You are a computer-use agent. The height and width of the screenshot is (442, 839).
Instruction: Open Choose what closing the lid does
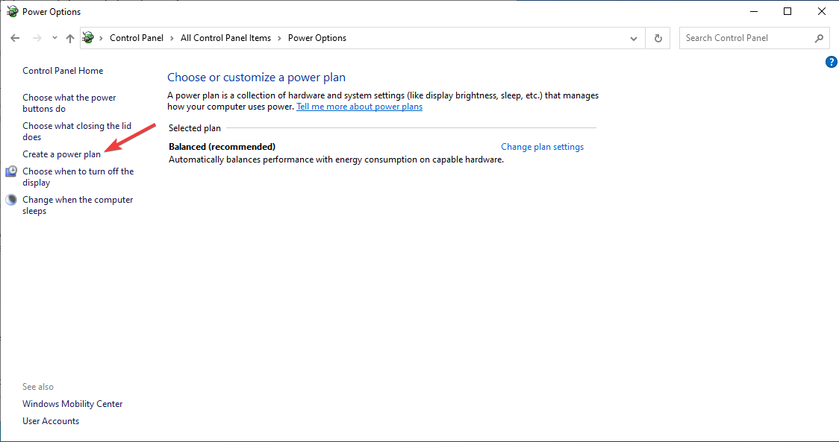77,131
